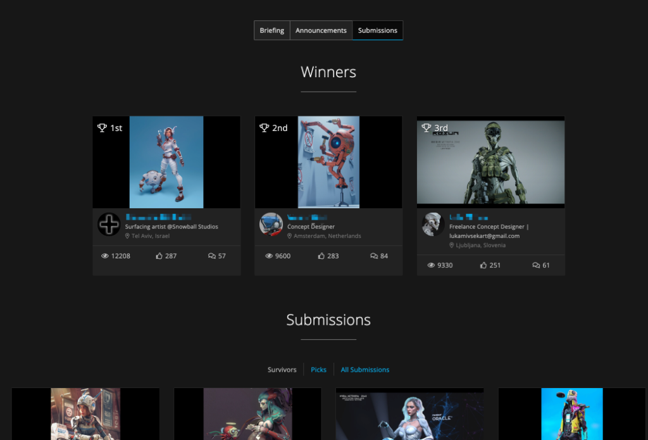Open the 3rd place soldier artwork thumbnail
Viewport: 648px width, 440px height.
[x=490, y=162]
